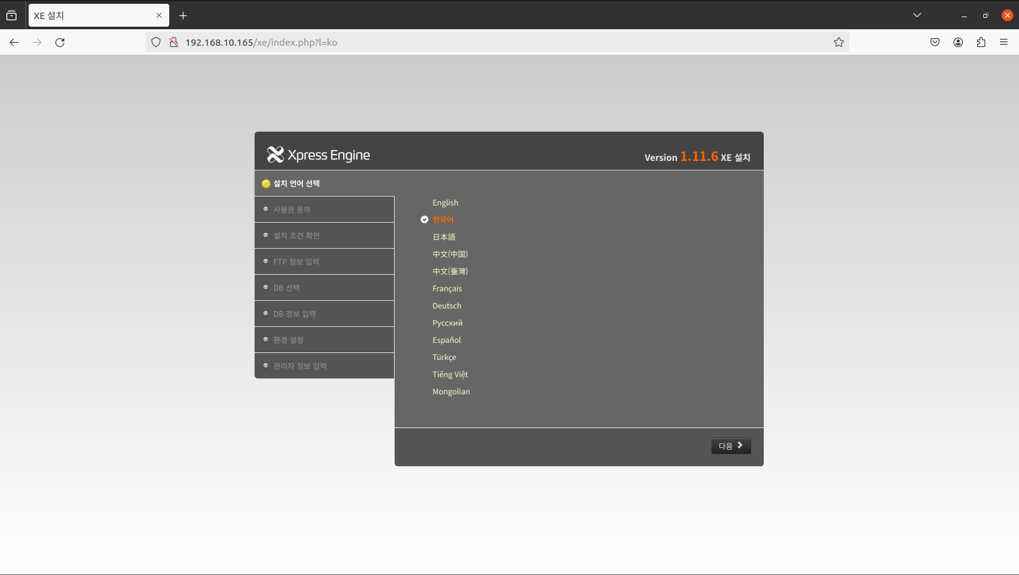Screen dimensions: 1019x575
Task: Restore the browser window size
Action: point(985,15)
